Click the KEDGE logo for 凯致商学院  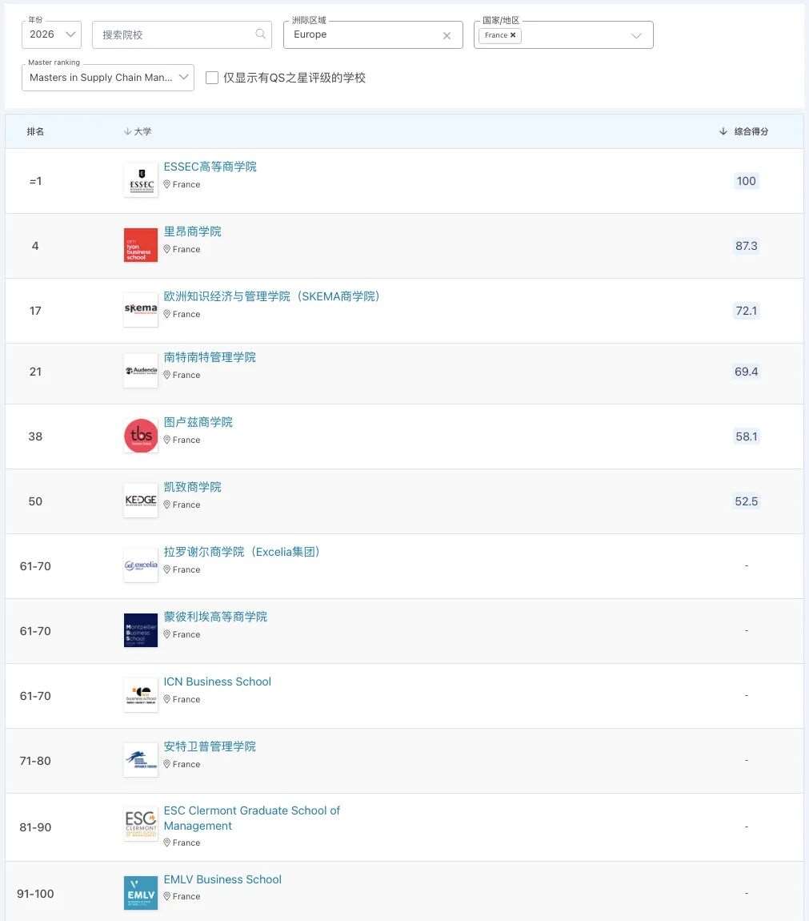pos(140,501)
